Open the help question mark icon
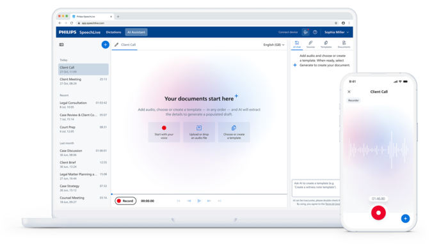This screenshot has width=448, height=244. [x=315, y=32]
